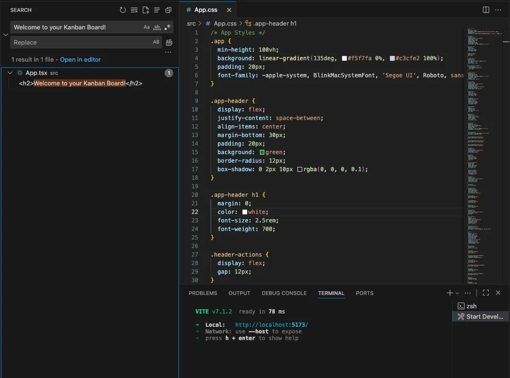Close the App.css tab
The image size is (510, 378).
point(229,10)
